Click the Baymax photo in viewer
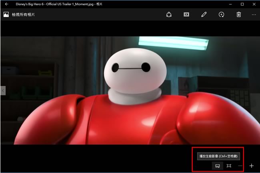The image size is (260, 173). coord(130,90)
